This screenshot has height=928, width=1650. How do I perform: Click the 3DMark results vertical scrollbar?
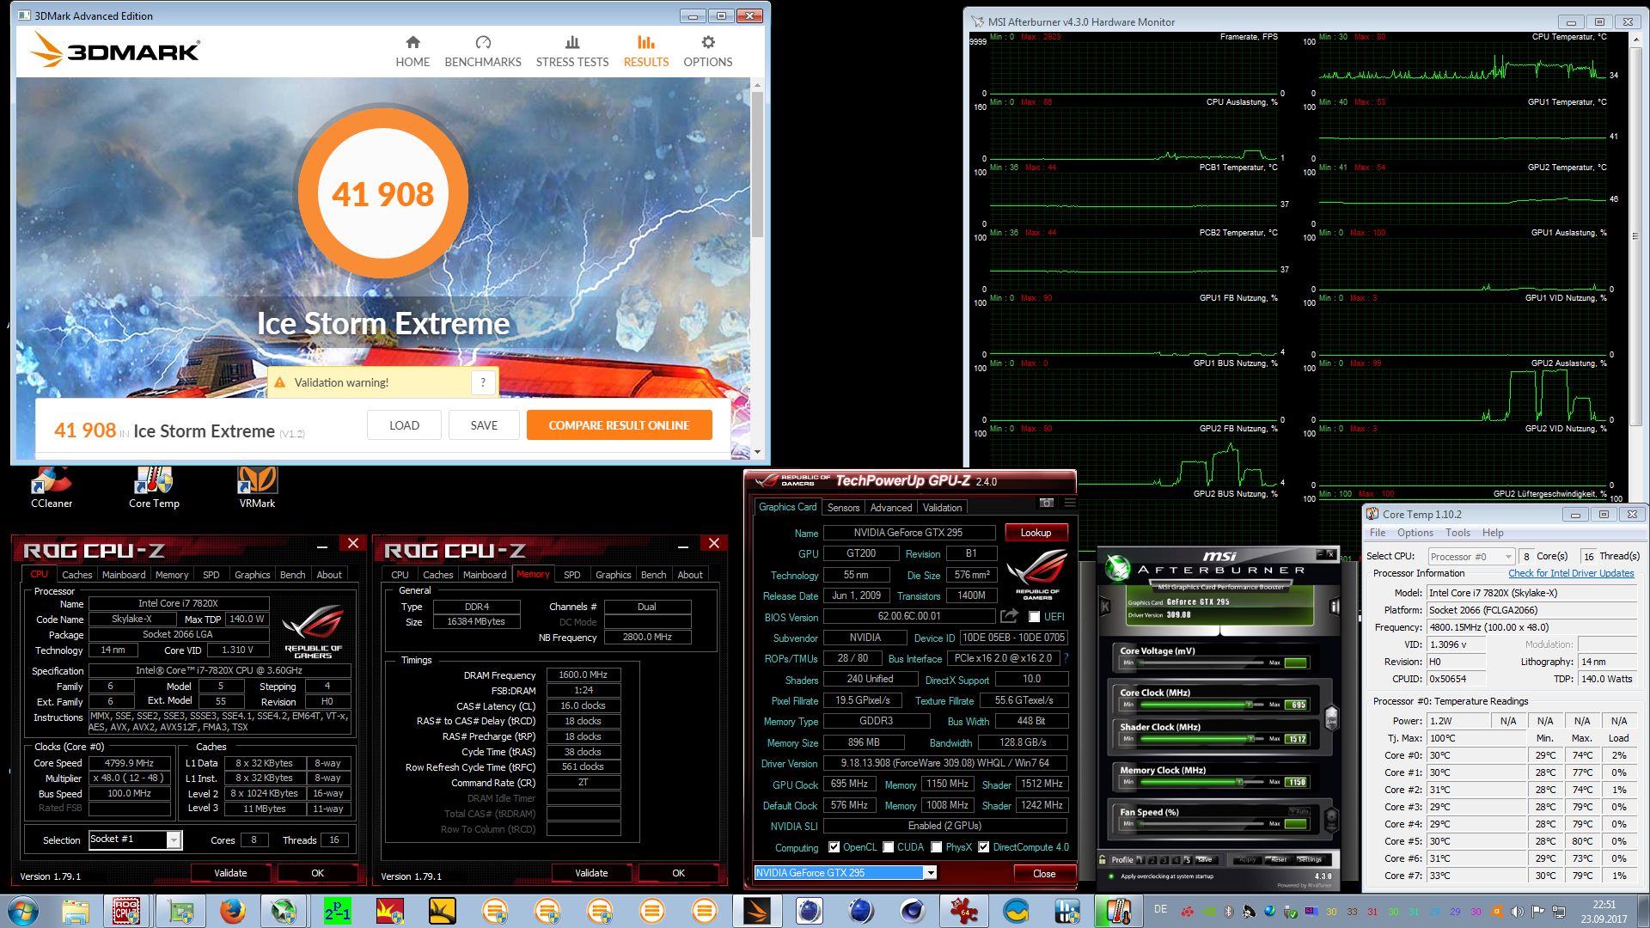[756, 163]
